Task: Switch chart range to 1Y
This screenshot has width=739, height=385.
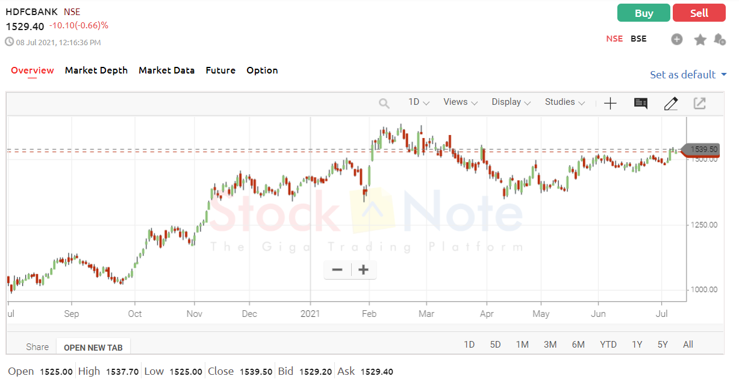Action: coord(637,345)
